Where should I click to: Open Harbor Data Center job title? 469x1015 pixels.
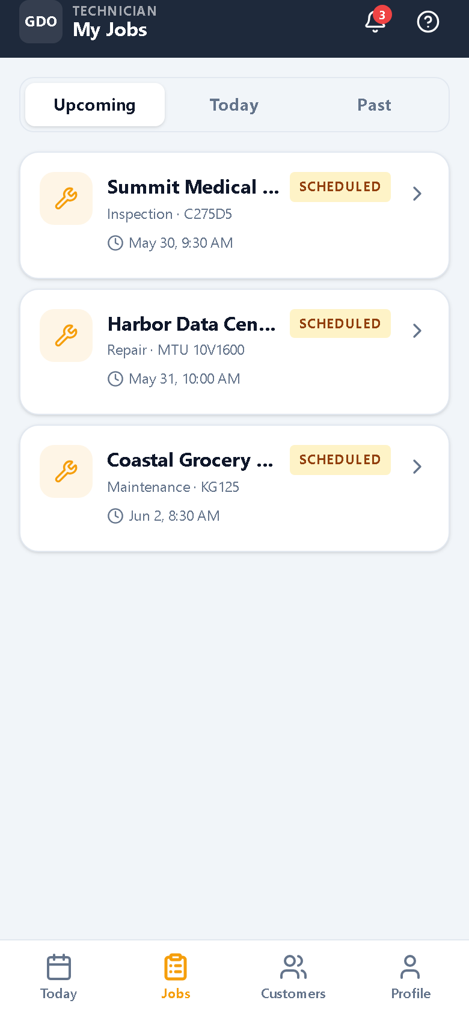click(x=192, y=324)
